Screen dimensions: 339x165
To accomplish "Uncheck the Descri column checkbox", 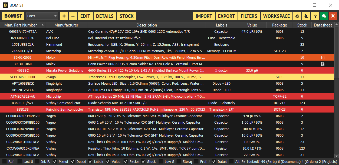I will [73, 161].
